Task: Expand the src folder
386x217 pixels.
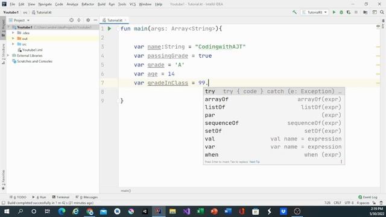Action: (x=13, y=44)
